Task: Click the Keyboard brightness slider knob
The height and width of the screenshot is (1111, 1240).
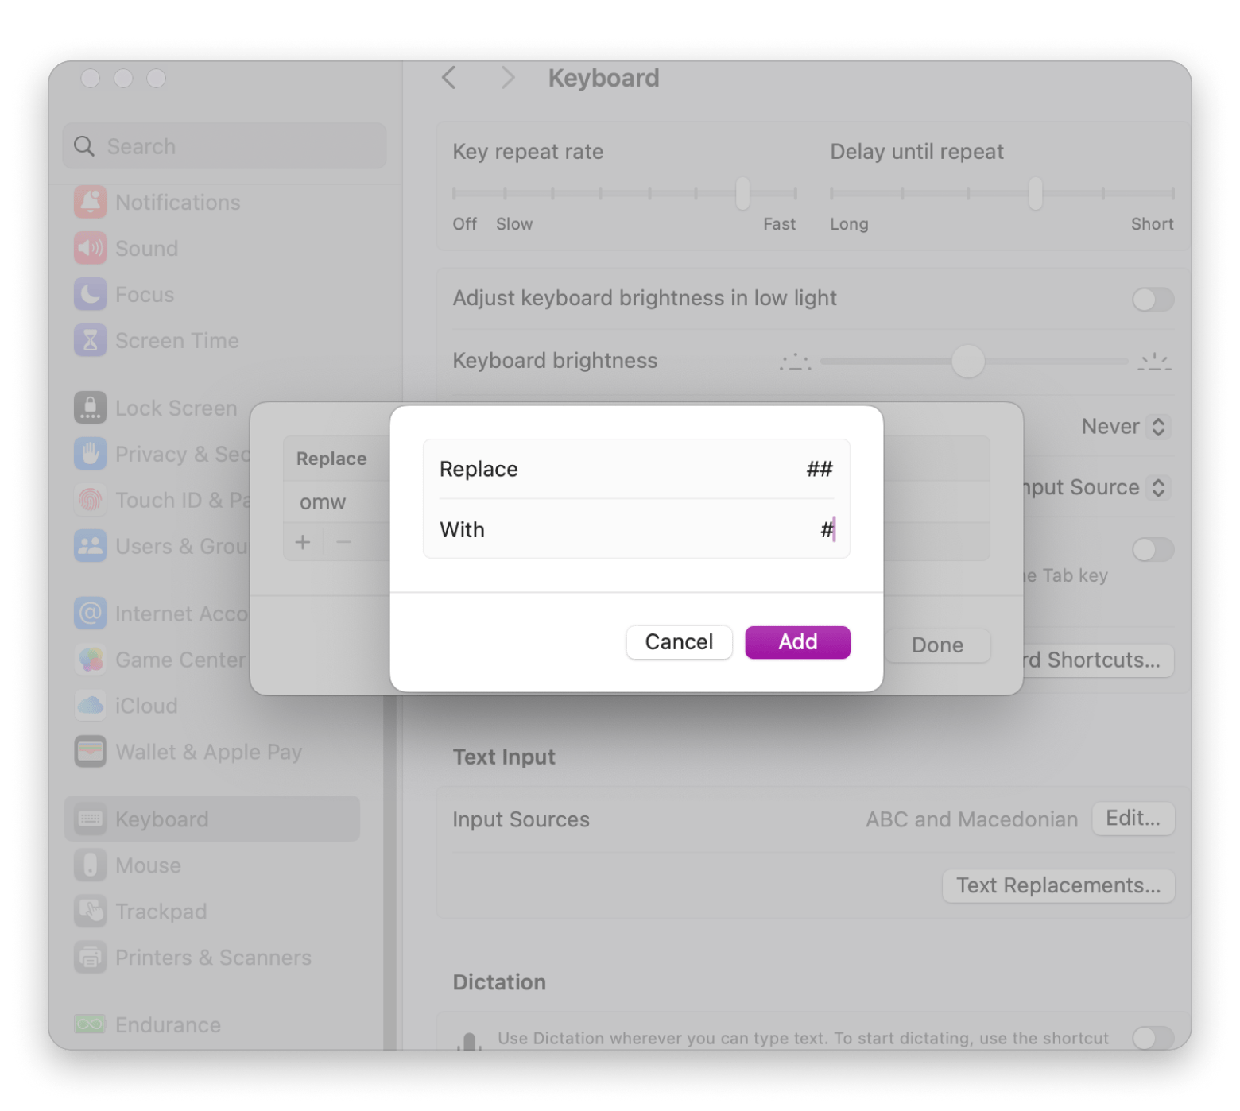Action: pyautogui.click(x=967, y=361)
